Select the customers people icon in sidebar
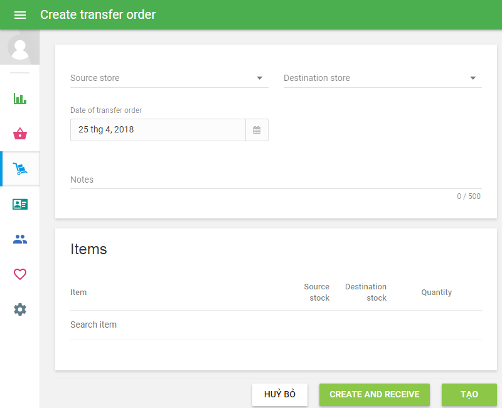This screenshot has width=502, height=408. click(x=19, y=239)
